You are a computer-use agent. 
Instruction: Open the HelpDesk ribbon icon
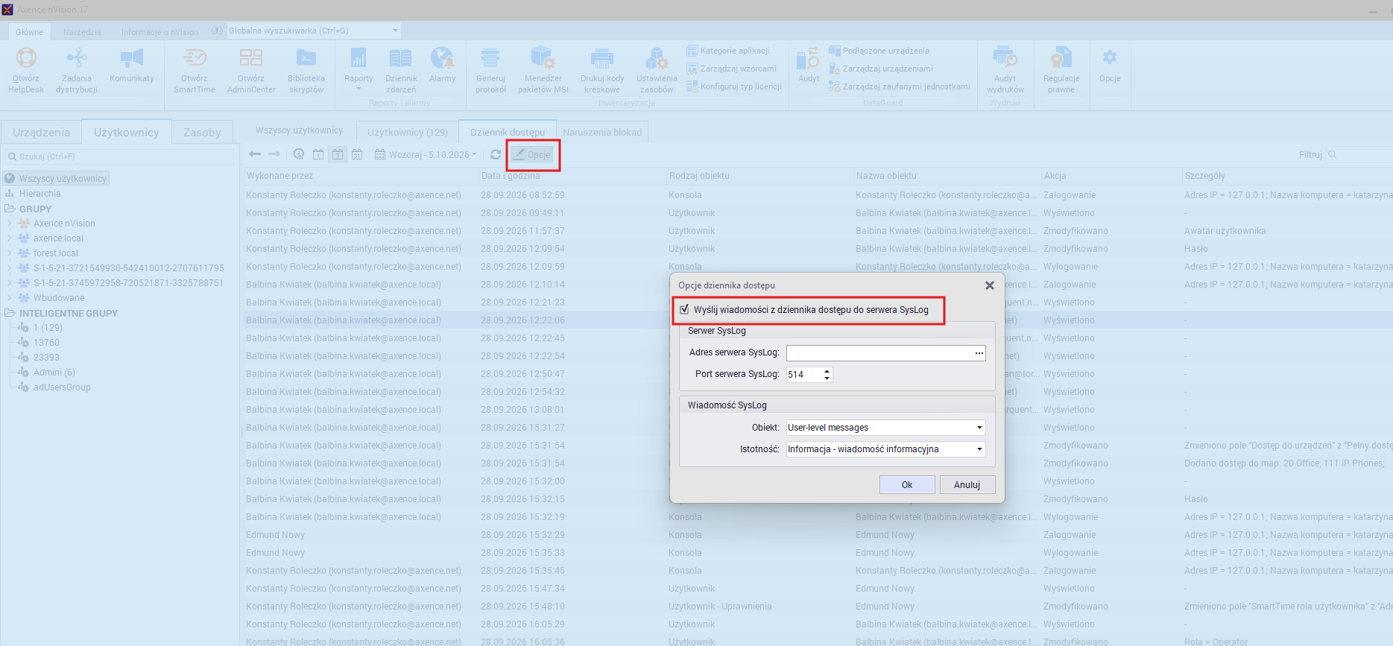(26, 70)
